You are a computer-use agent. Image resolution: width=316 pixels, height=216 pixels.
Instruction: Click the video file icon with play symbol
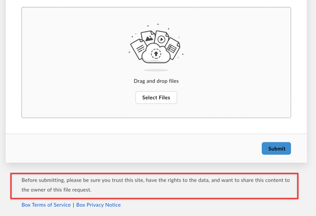(x=162, y=38)
